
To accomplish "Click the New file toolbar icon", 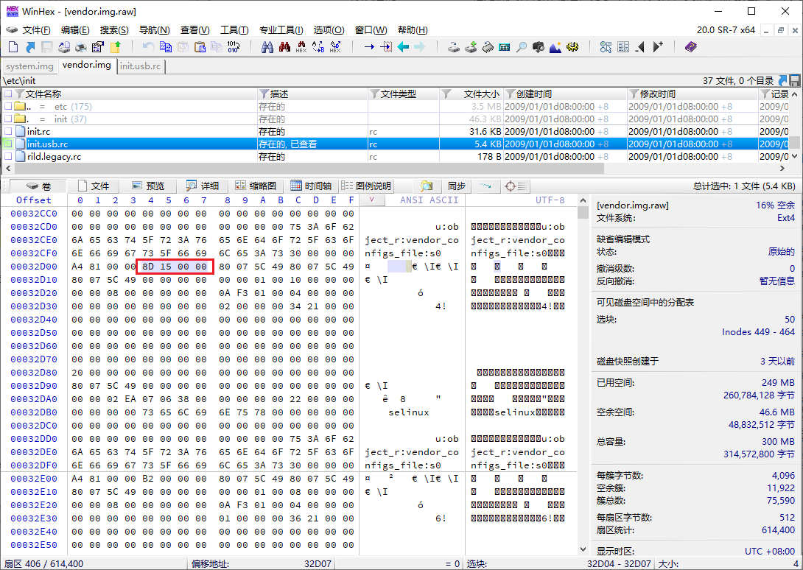I will pyautogui.click(x=13, y=47).
